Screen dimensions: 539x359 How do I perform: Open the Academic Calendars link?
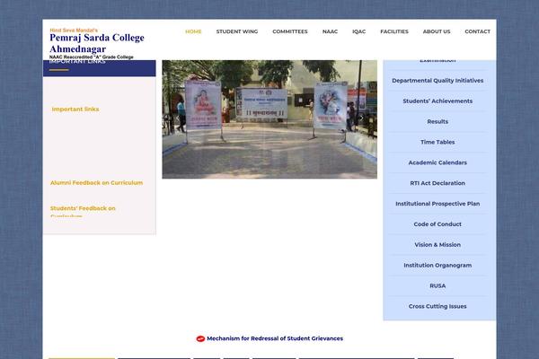click(x=437, y=162)
